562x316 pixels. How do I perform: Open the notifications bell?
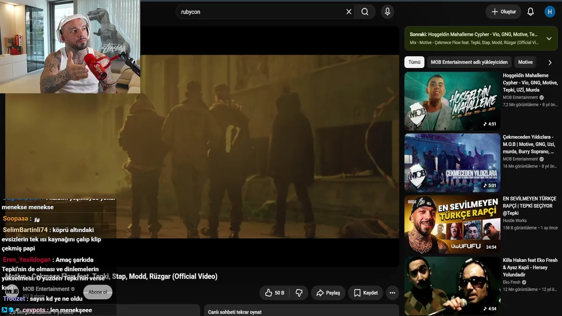click(530, 12)
